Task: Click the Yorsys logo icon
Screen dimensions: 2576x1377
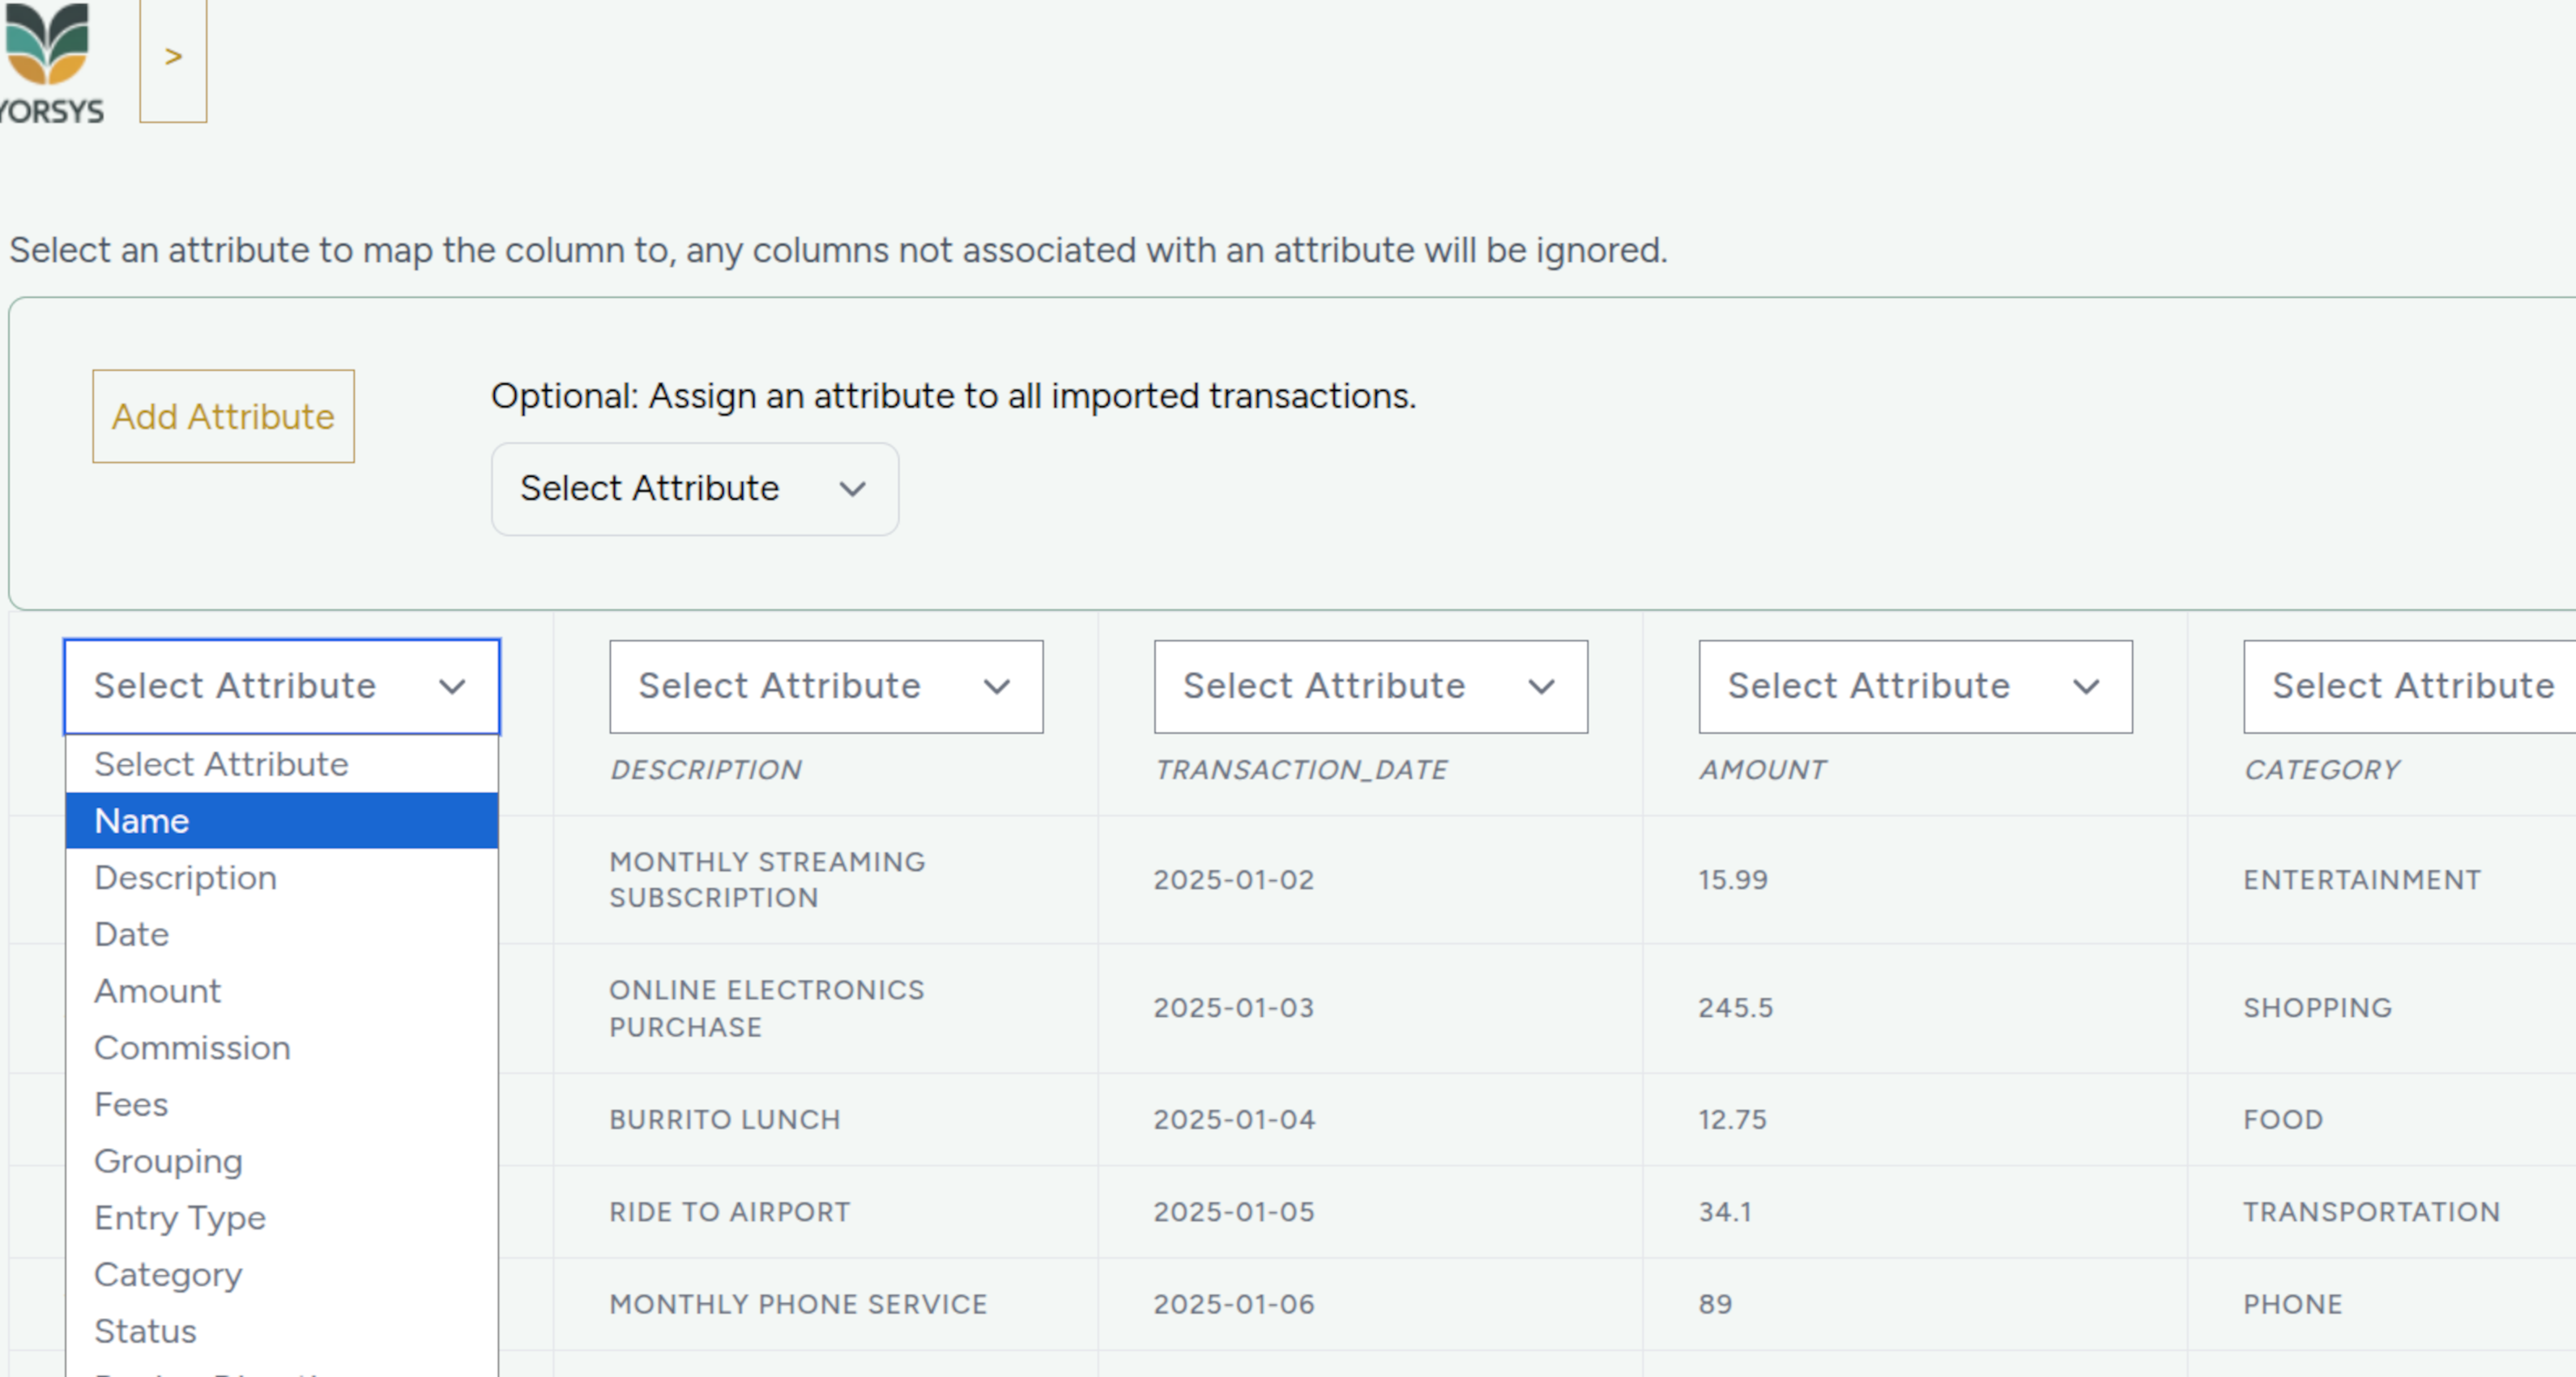Action: 47,45
